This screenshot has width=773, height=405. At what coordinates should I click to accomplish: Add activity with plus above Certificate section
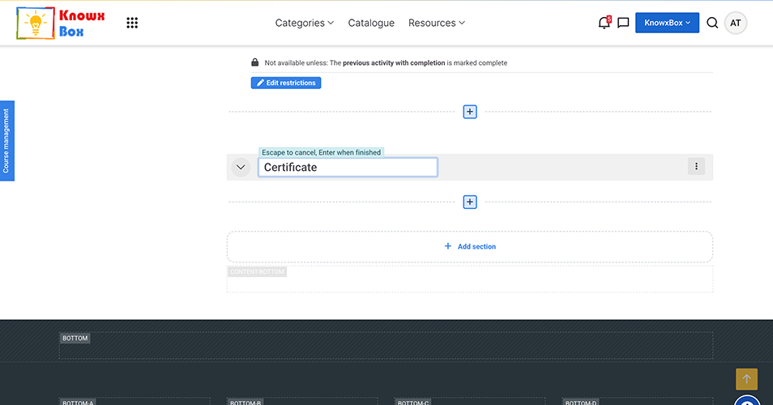(x=470, y=112)
